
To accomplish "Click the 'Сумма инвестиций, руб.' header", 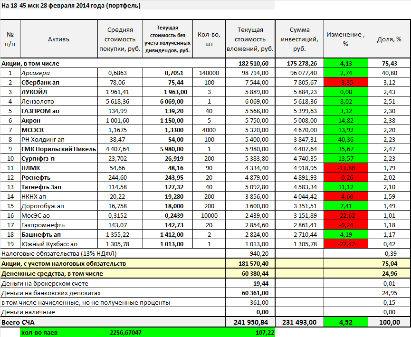I will click(299, 39).
